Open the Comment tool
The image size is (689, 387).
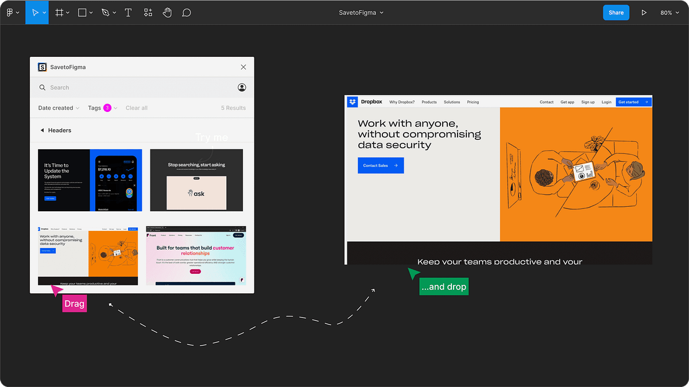click(187, 12)
